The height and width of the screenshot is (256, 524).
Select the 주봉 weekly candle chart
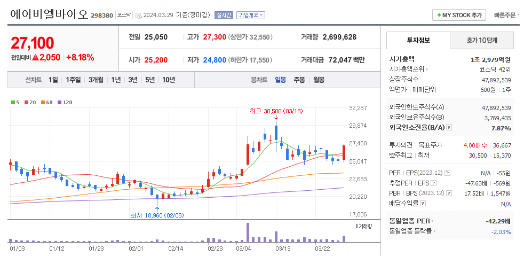coord(299,80)
